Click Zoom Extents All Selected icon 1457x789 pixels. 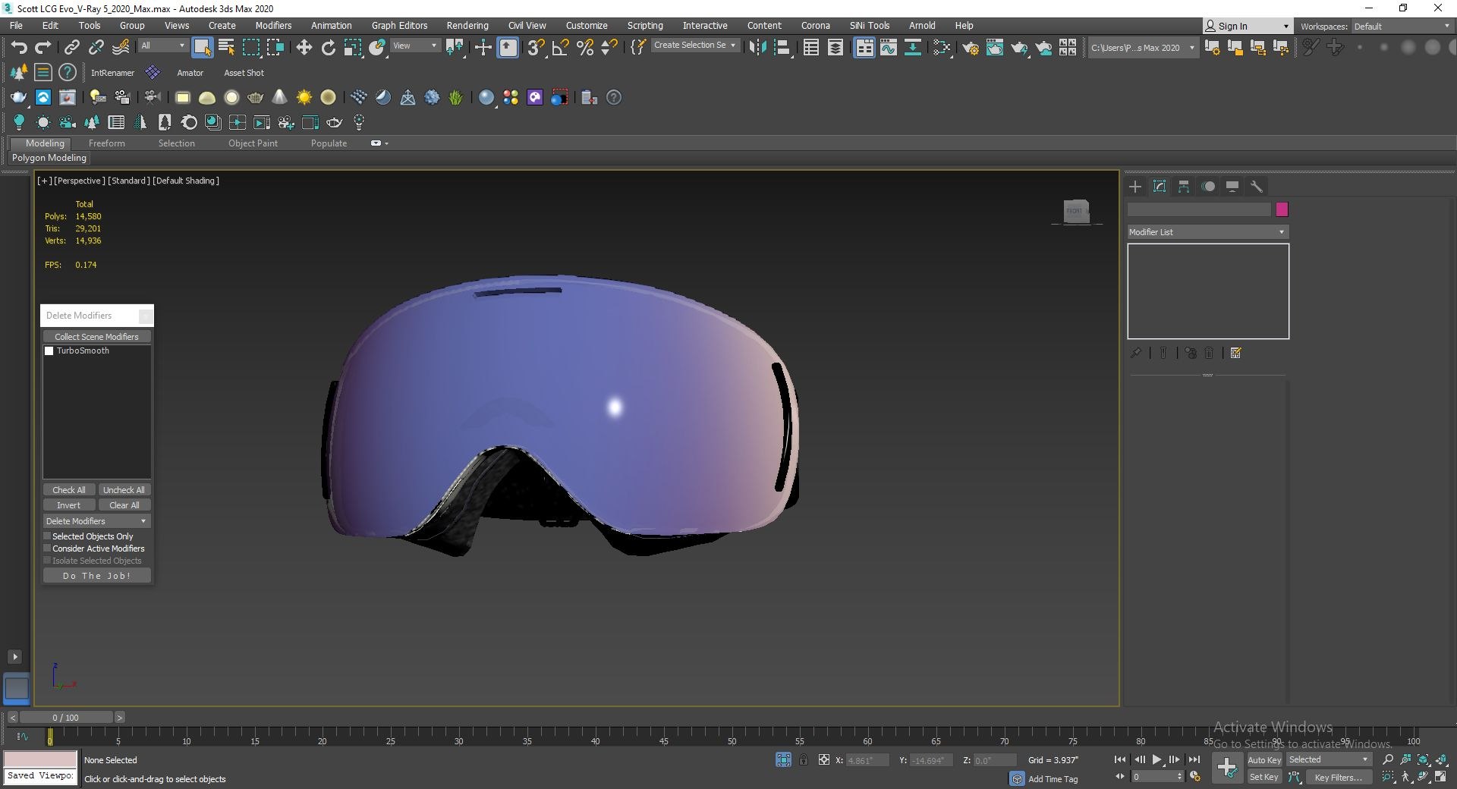1441,759
